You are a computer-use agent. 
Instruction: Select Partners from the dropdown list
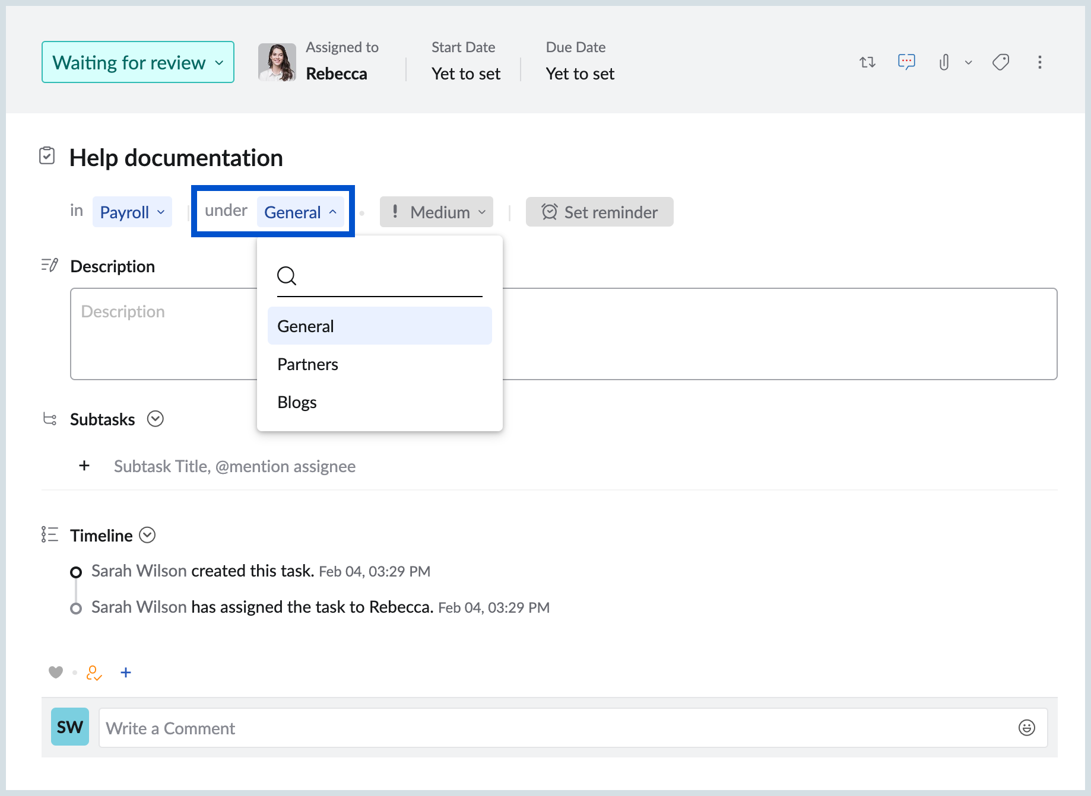307,364
